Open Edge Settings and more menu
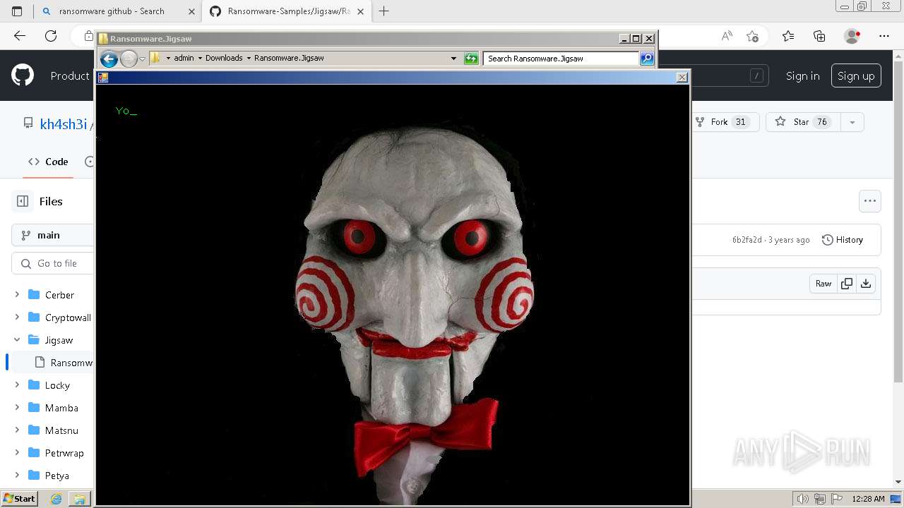904x508 pixels. [x=884, y=36]
